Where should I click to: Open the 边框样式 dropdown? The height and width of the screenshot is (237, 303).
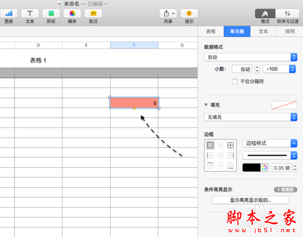tap(270, 143)
